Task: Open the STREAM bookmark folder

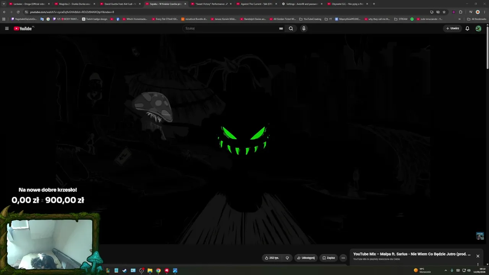Action: tap(401, 19)
